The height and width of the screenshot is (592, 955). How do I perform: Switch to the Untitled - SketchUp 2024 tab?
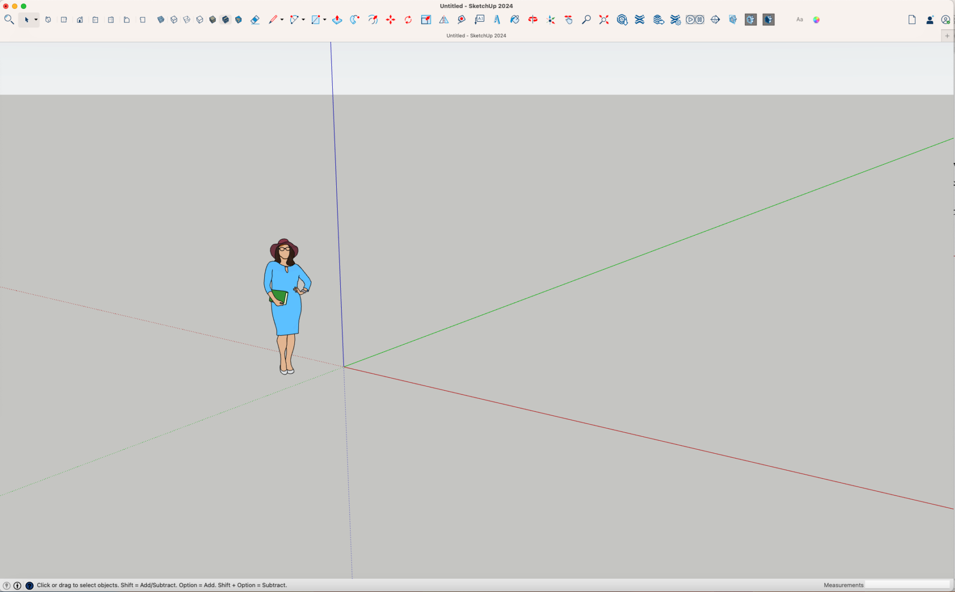(476, 36)
